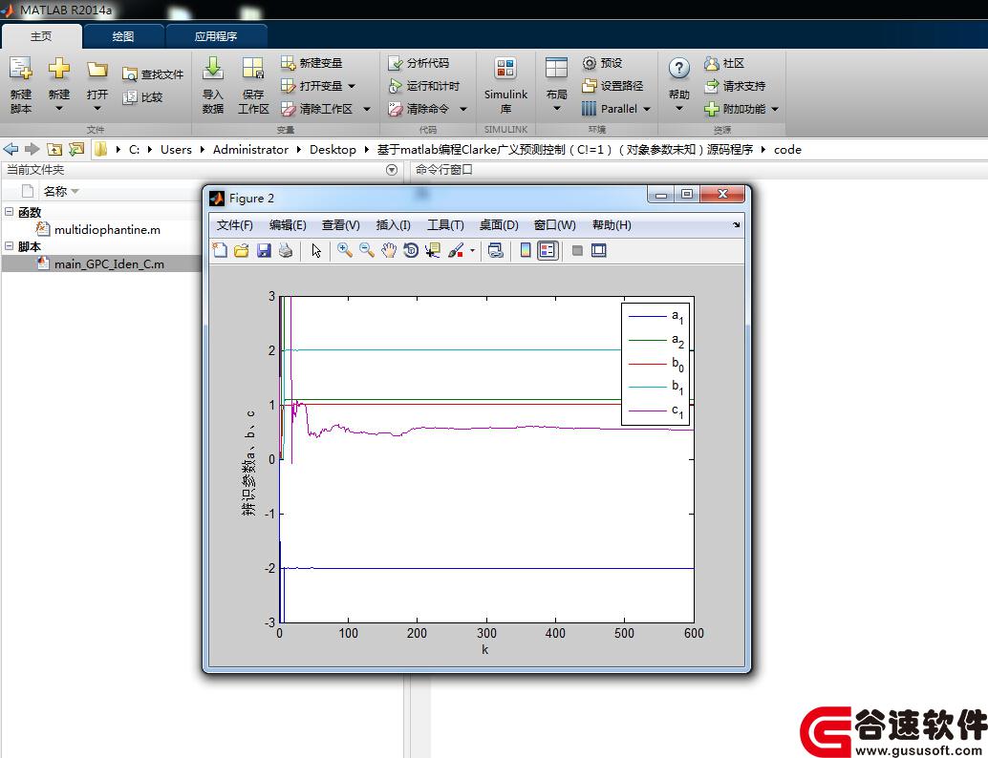Screen dimensions: 988x758
Task: Collapse the 脚本 group
Action: point(9,245)
